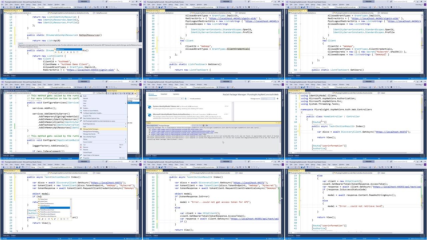This screenshot has width=427, height=240.
Task: Toggle the wrench properties filter below the autocomplete list
Action: point(42,219)
